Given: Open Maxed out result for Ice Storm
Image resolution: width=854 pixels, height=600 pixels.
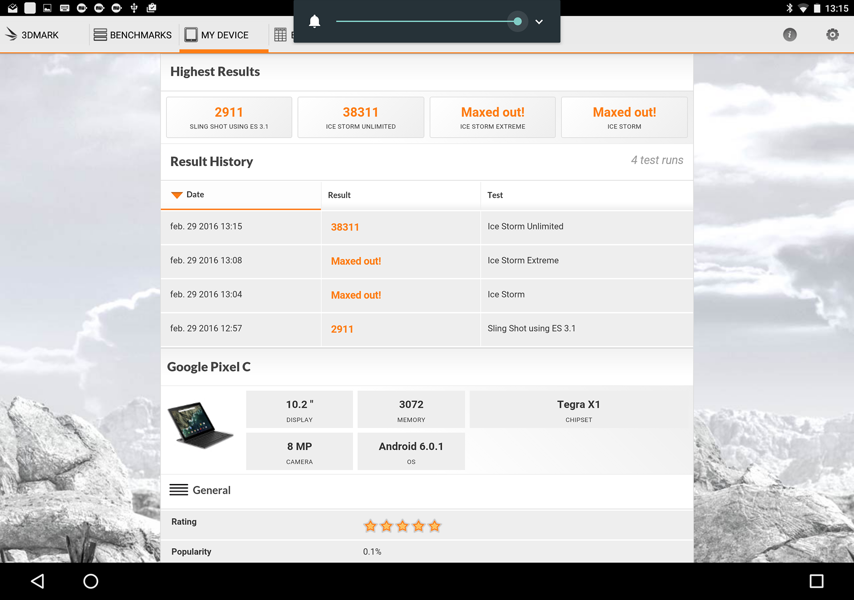Looking at the screenshot, I should point(356,295).
